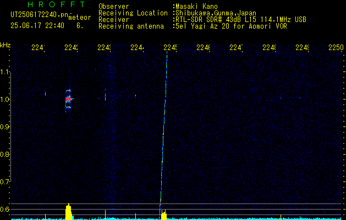Click the 2250 time axis label
Viewport: 346px width, 220px height.
pos(336,47)
